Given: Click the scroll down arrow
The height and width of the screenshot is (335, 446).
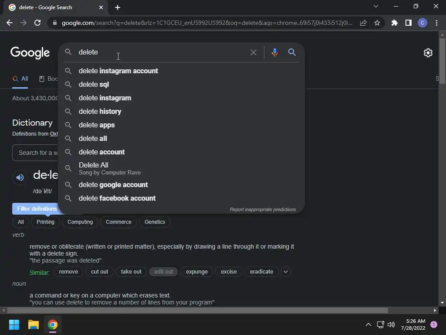Looking at the screenshot, I should click(442, 303).
